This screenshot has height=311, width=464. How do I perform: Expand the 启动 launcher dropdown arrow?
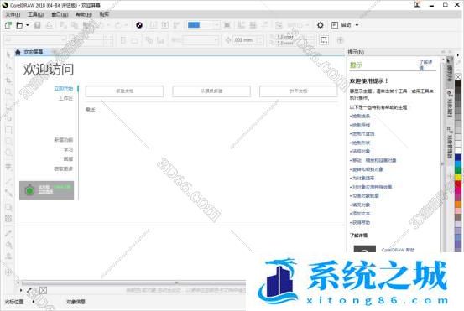click(x=357, y=25)
